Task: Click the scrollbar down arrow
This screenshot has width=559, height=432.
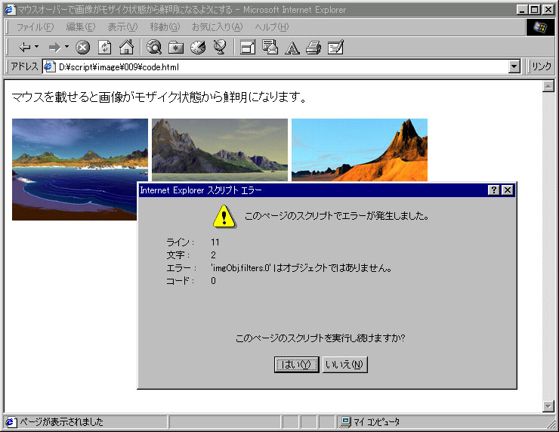Action: tap(548, 406)
